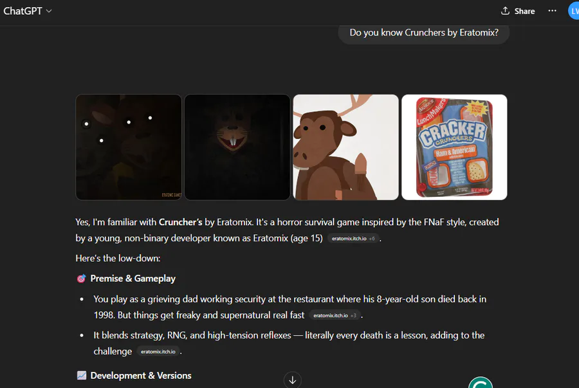
Task: Click the chart emoji beside Development heading
Action: [x=81, y=375]
